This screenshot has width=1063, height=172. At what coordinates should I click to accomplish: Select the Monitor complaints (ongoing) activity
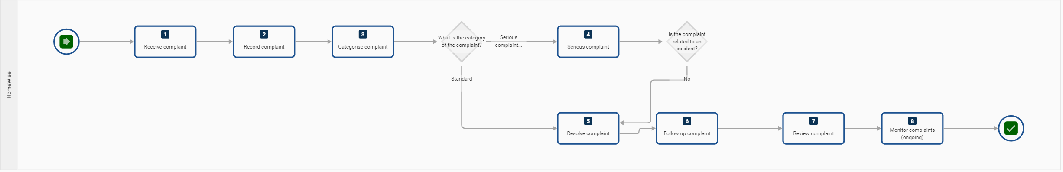coord(912,128)
